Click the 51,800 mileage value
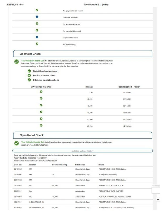The width and height of the screenshot is (167, 211). coord(90,119)
